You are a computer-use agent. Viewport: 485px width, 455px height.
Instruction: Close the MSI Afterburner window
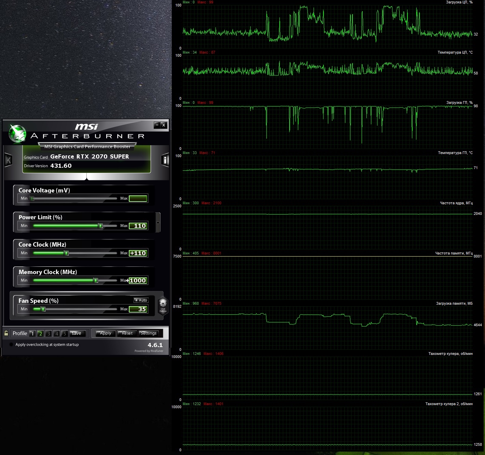(164, 125)
